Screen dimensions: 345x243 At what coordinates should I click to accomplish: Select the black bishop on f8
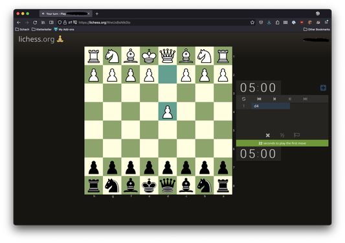(x=131, y=185)
